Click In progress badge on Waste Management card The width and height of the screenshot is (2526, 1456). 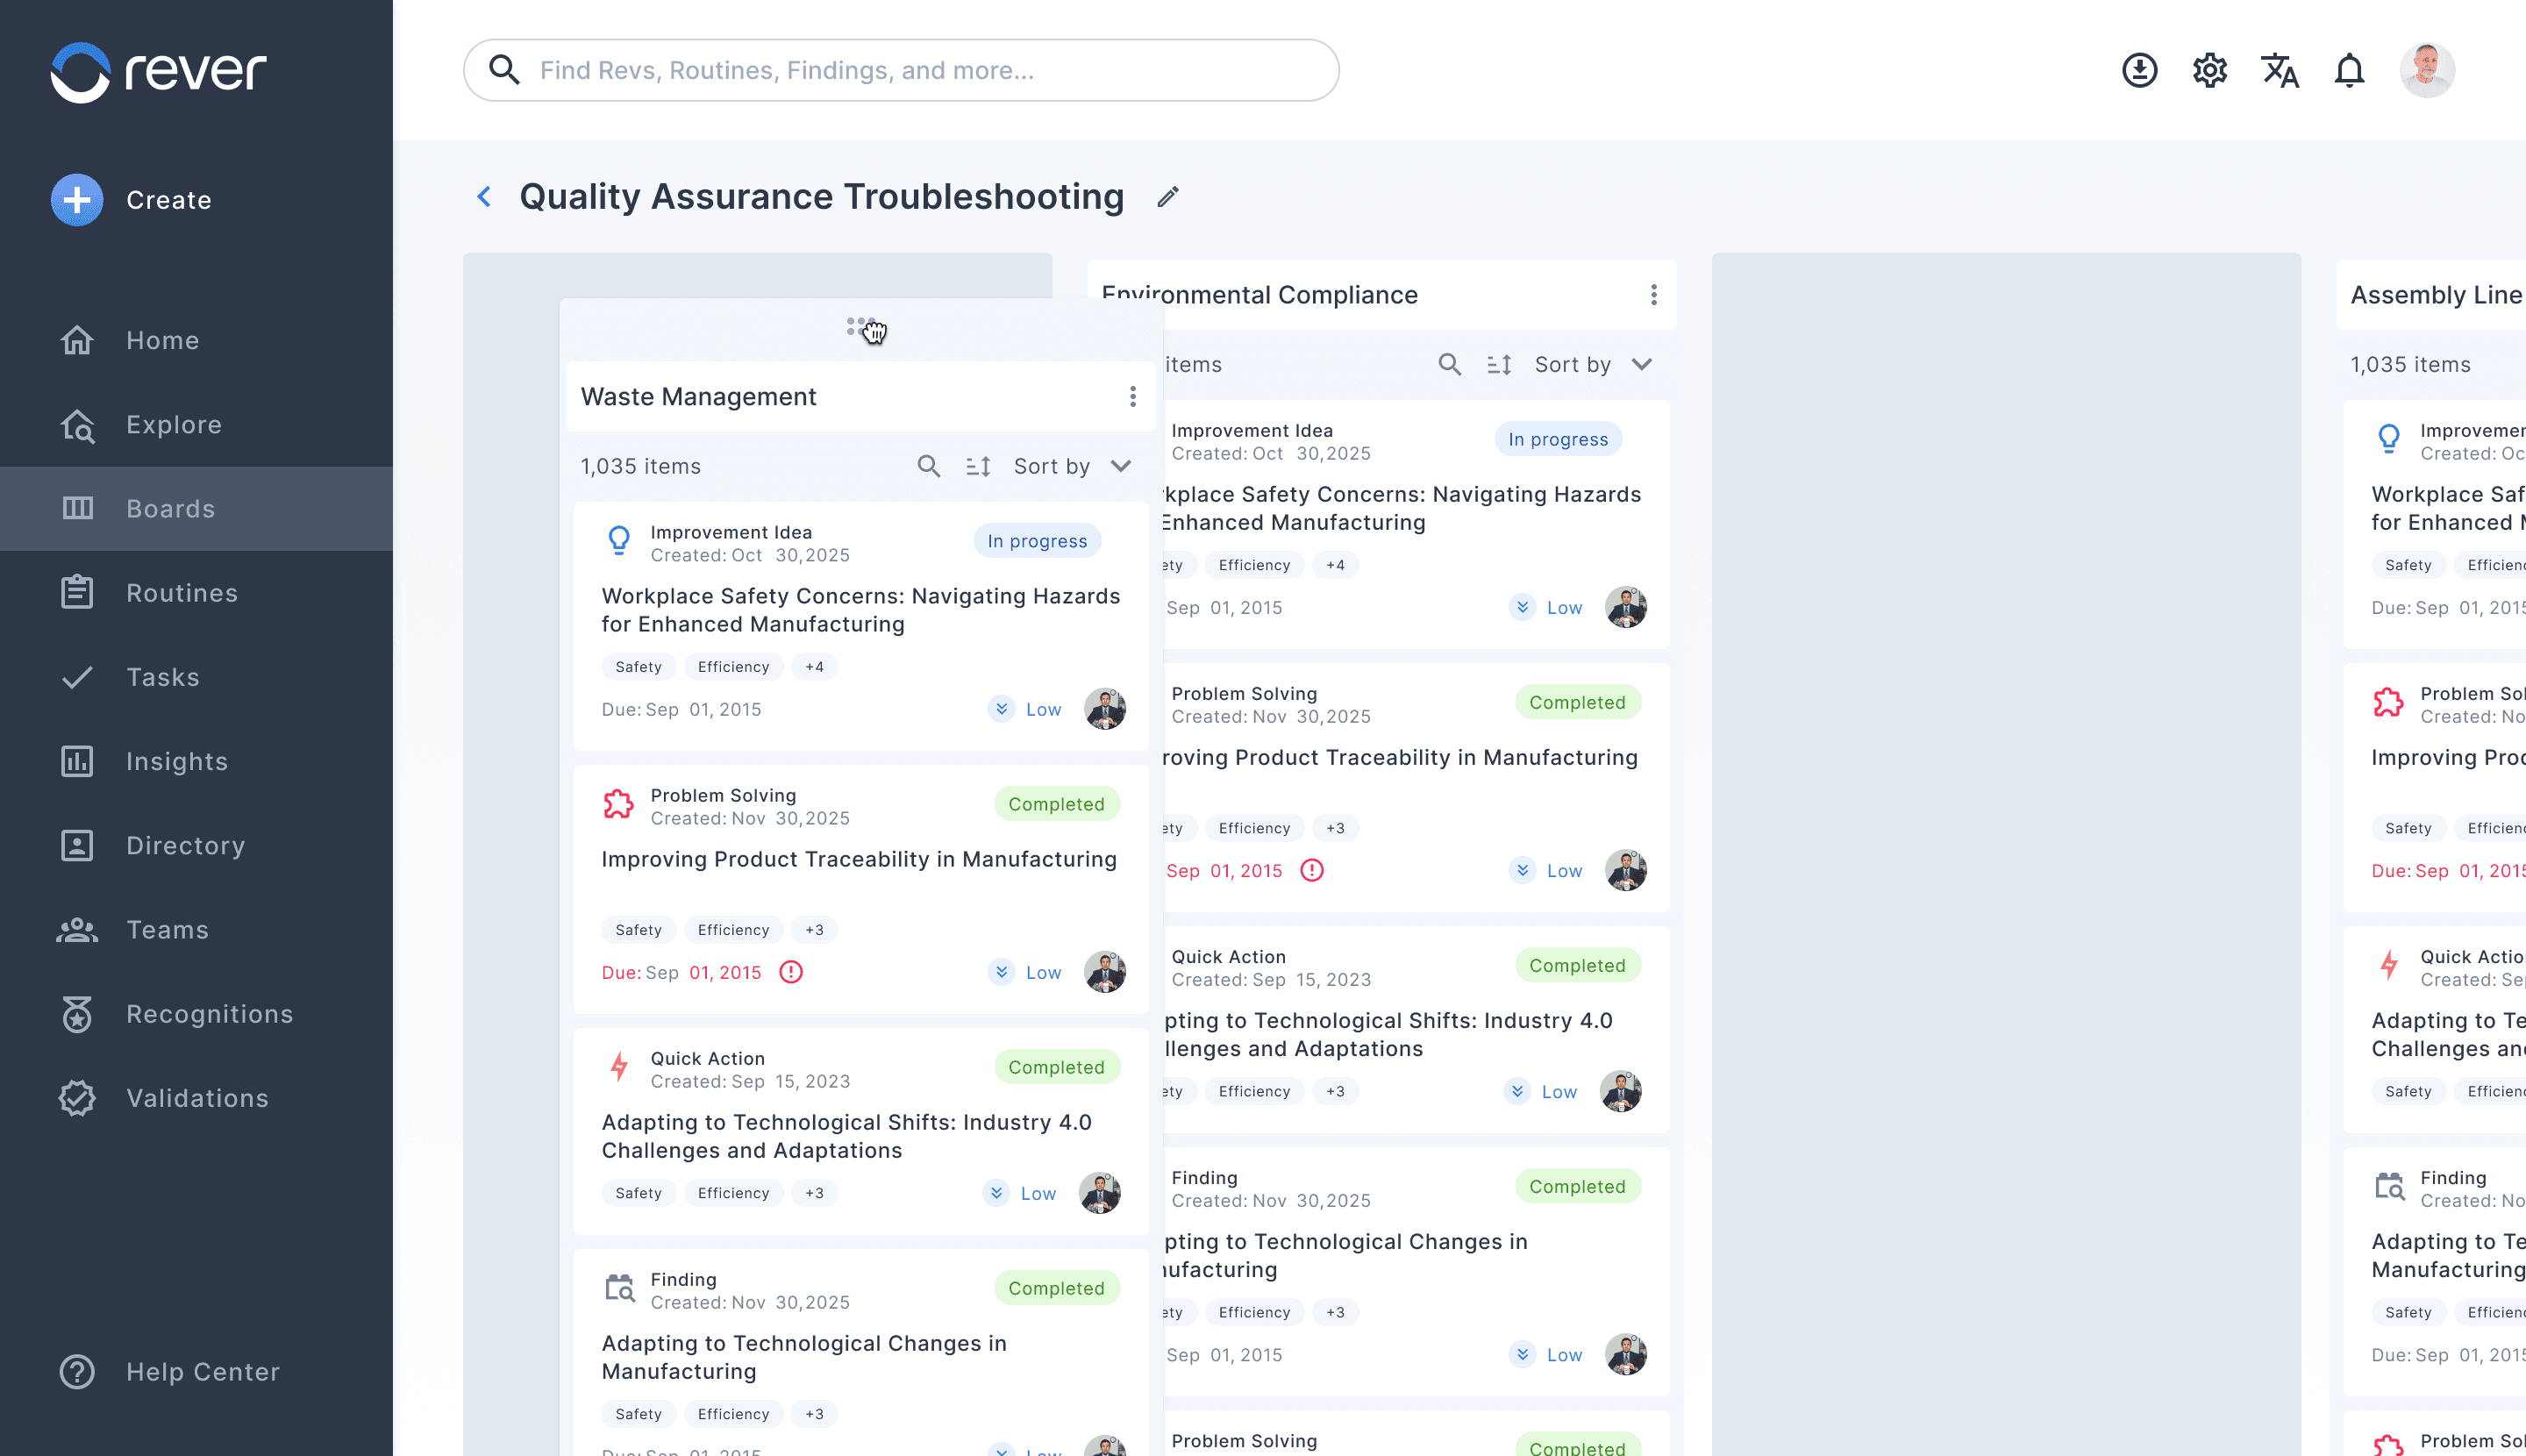[1037, 541]
